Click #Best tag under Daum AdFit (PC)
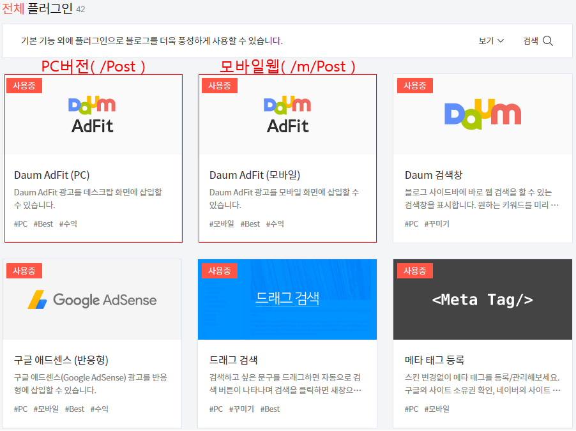Image resolution: width=576 pixels, height=431 pixels. click(43, 223)
